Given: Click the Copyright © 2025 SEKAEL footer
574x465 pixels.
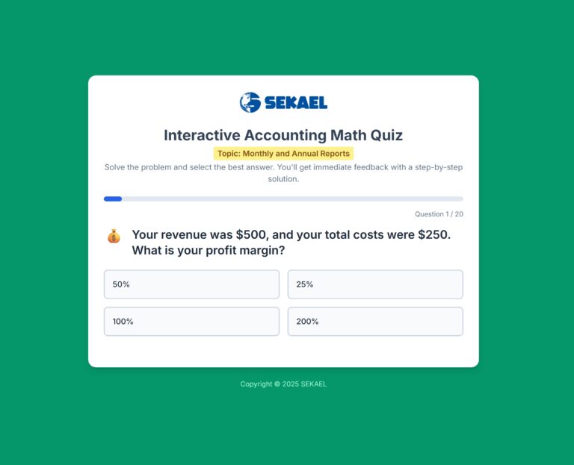Looking at the screenshot, I should (x=283, y=384).
